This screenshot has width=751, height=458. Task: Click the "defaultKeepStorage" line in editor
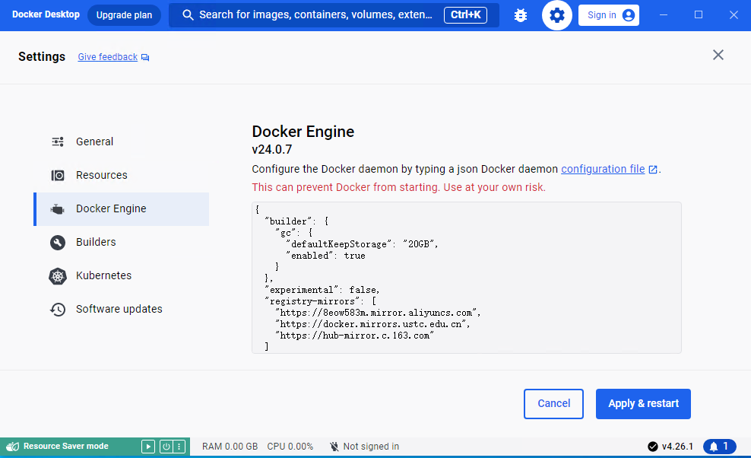[x=362, y=244]
